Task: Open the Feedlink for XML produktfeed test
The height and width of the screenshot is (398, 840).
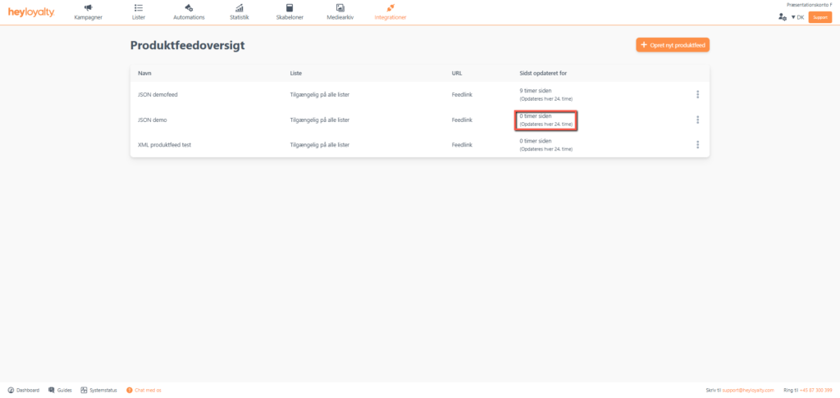Action: pos(462,145)
